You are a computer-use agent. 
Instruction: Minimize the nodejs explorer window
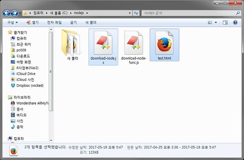(217, 3)
